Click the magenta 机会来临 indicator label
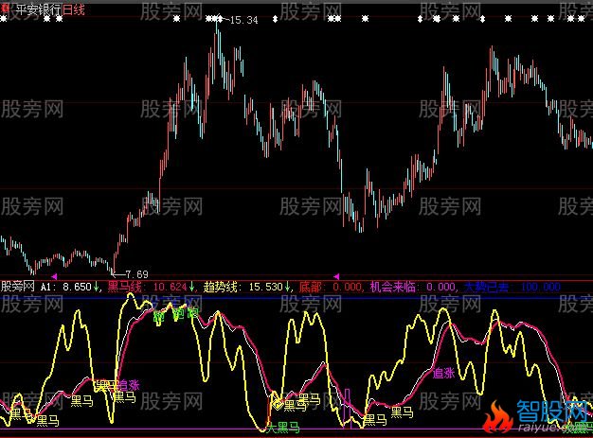593x438 pixels. (392, 287)
